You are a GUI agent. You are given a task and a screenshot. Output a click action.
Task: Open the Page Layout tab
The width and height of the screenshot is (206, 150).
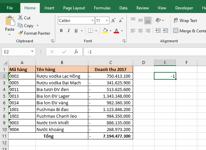74,8
